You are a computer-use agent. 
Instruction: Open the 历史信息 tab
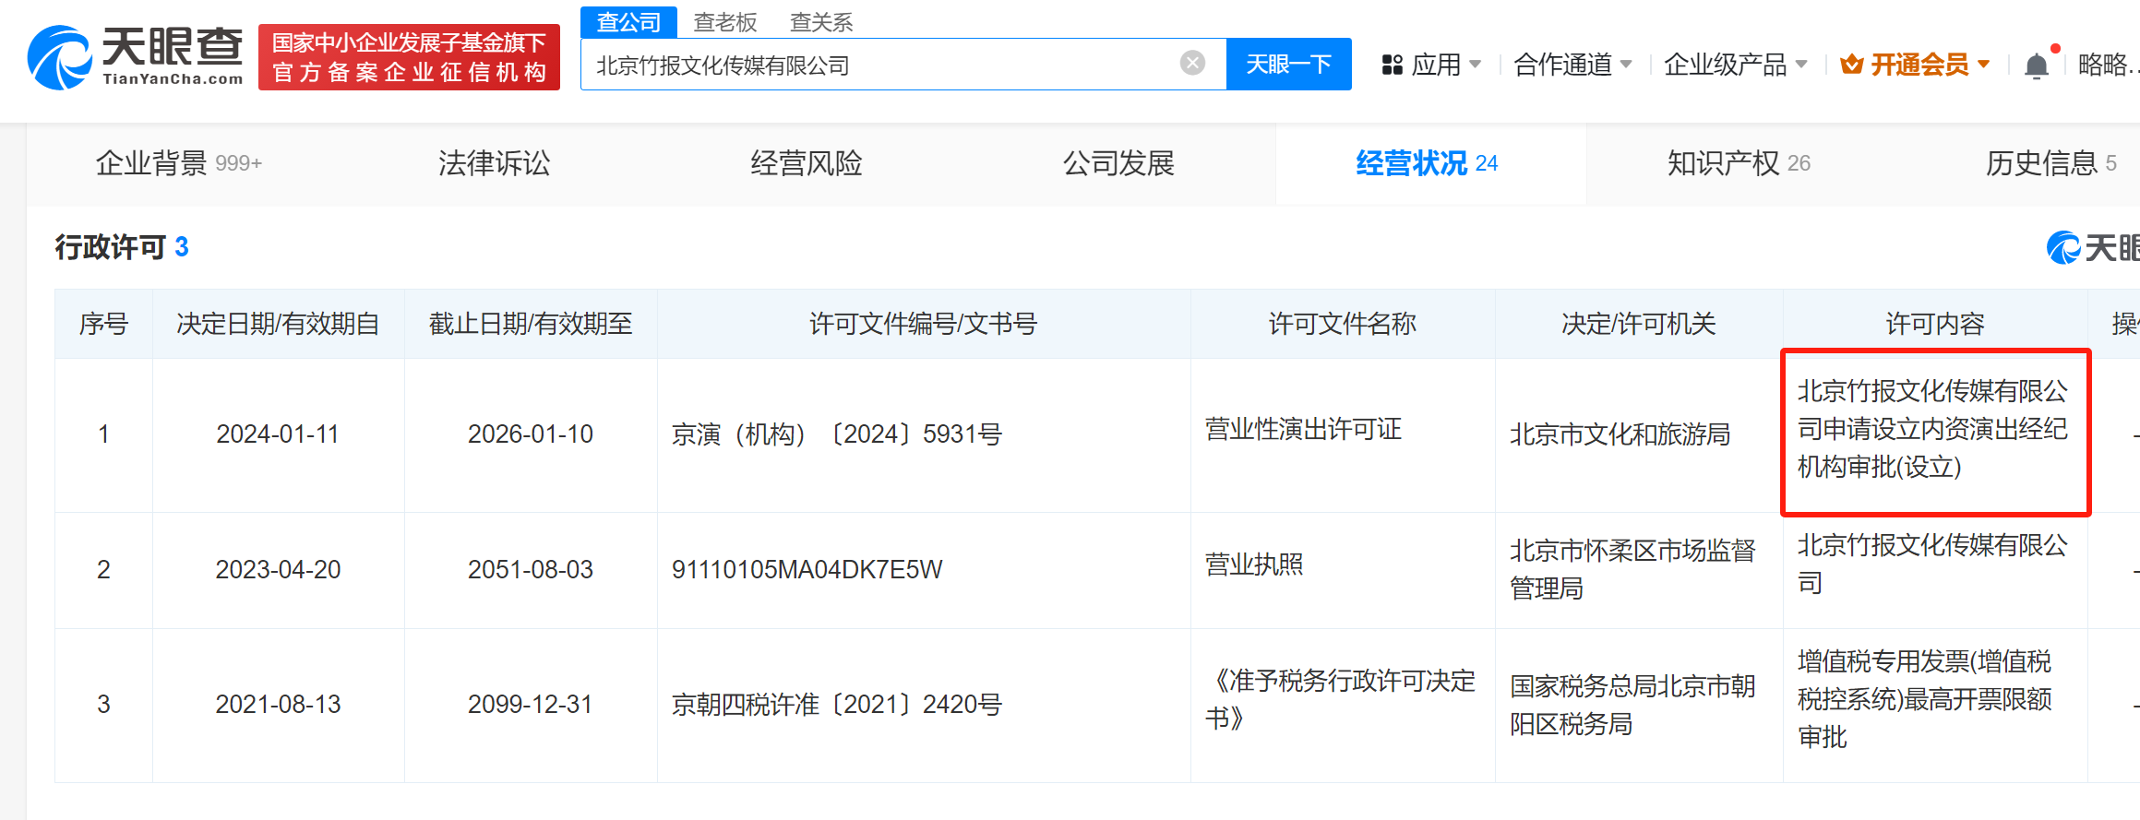click(2050, 163)
